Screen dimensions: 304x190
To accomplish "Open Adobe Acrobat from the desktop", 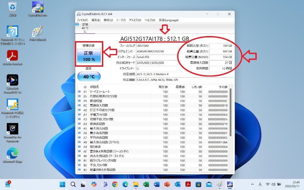I will point(12,55).
